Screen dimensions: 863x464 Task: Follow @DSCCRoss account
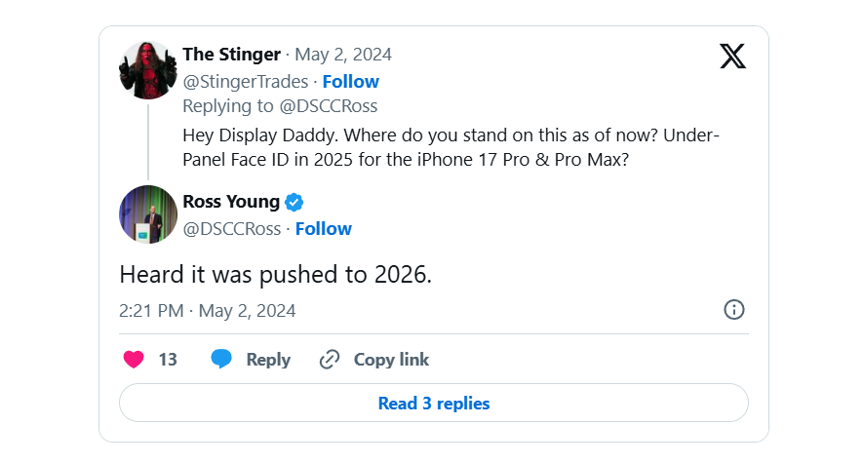click(324, 228)
